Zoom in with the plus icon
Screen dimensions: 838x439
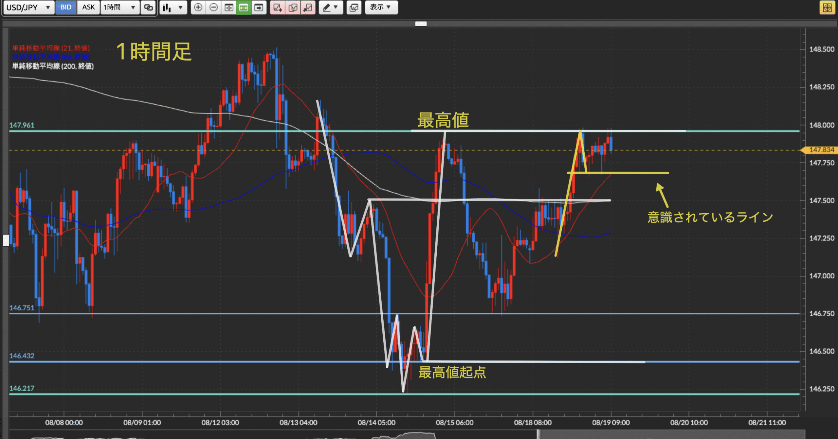198,7
